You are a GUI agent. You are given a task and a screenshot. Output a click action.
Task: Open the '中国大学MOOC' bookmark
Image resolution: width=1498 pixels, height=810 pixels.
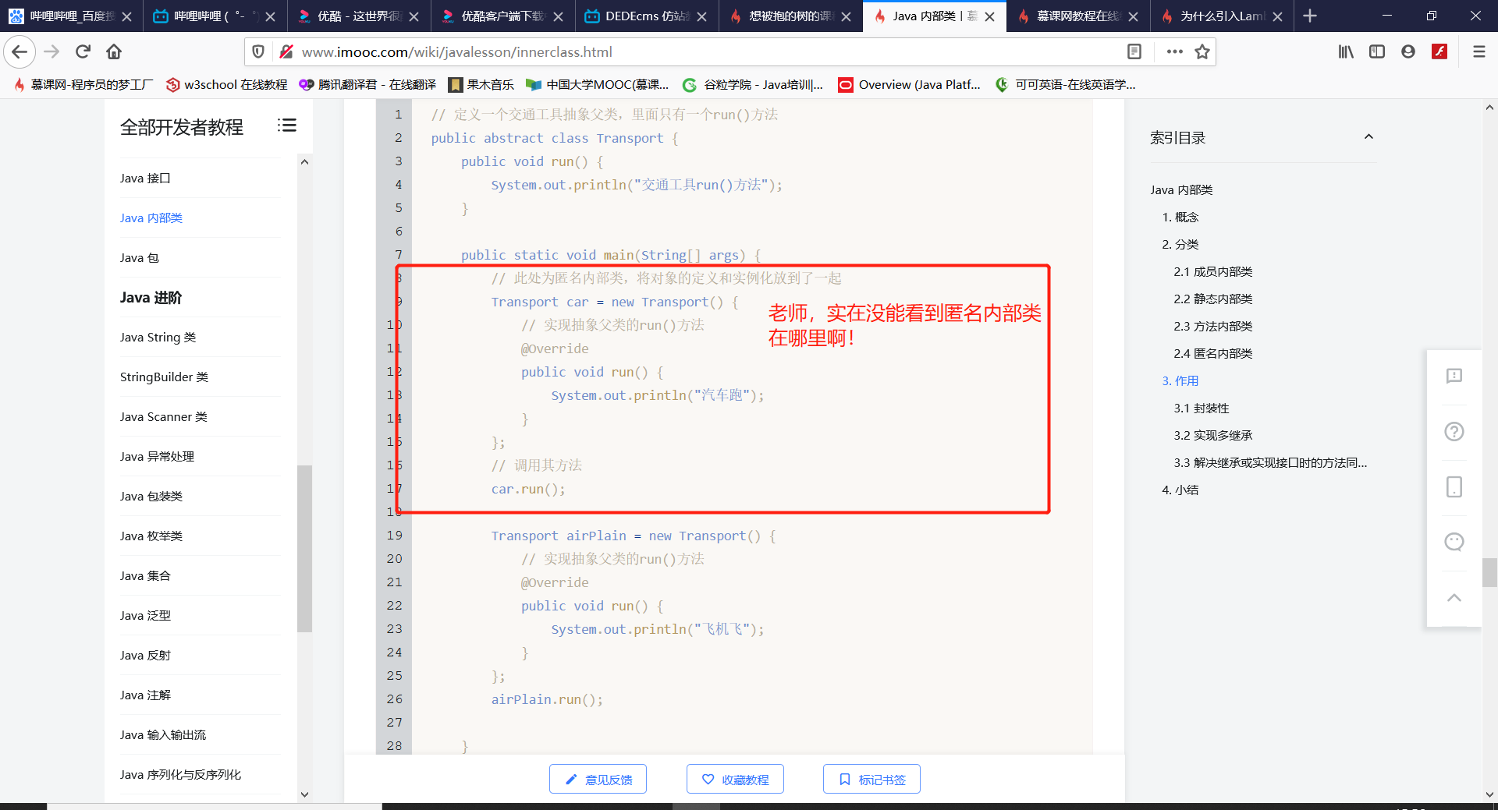[598, 84]
